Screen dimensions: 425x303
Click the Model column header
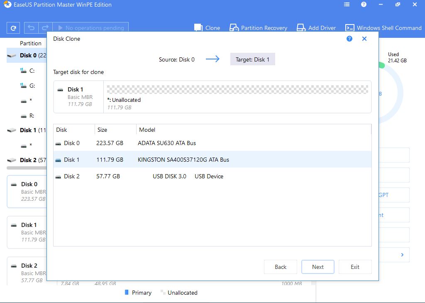(147, 130)
